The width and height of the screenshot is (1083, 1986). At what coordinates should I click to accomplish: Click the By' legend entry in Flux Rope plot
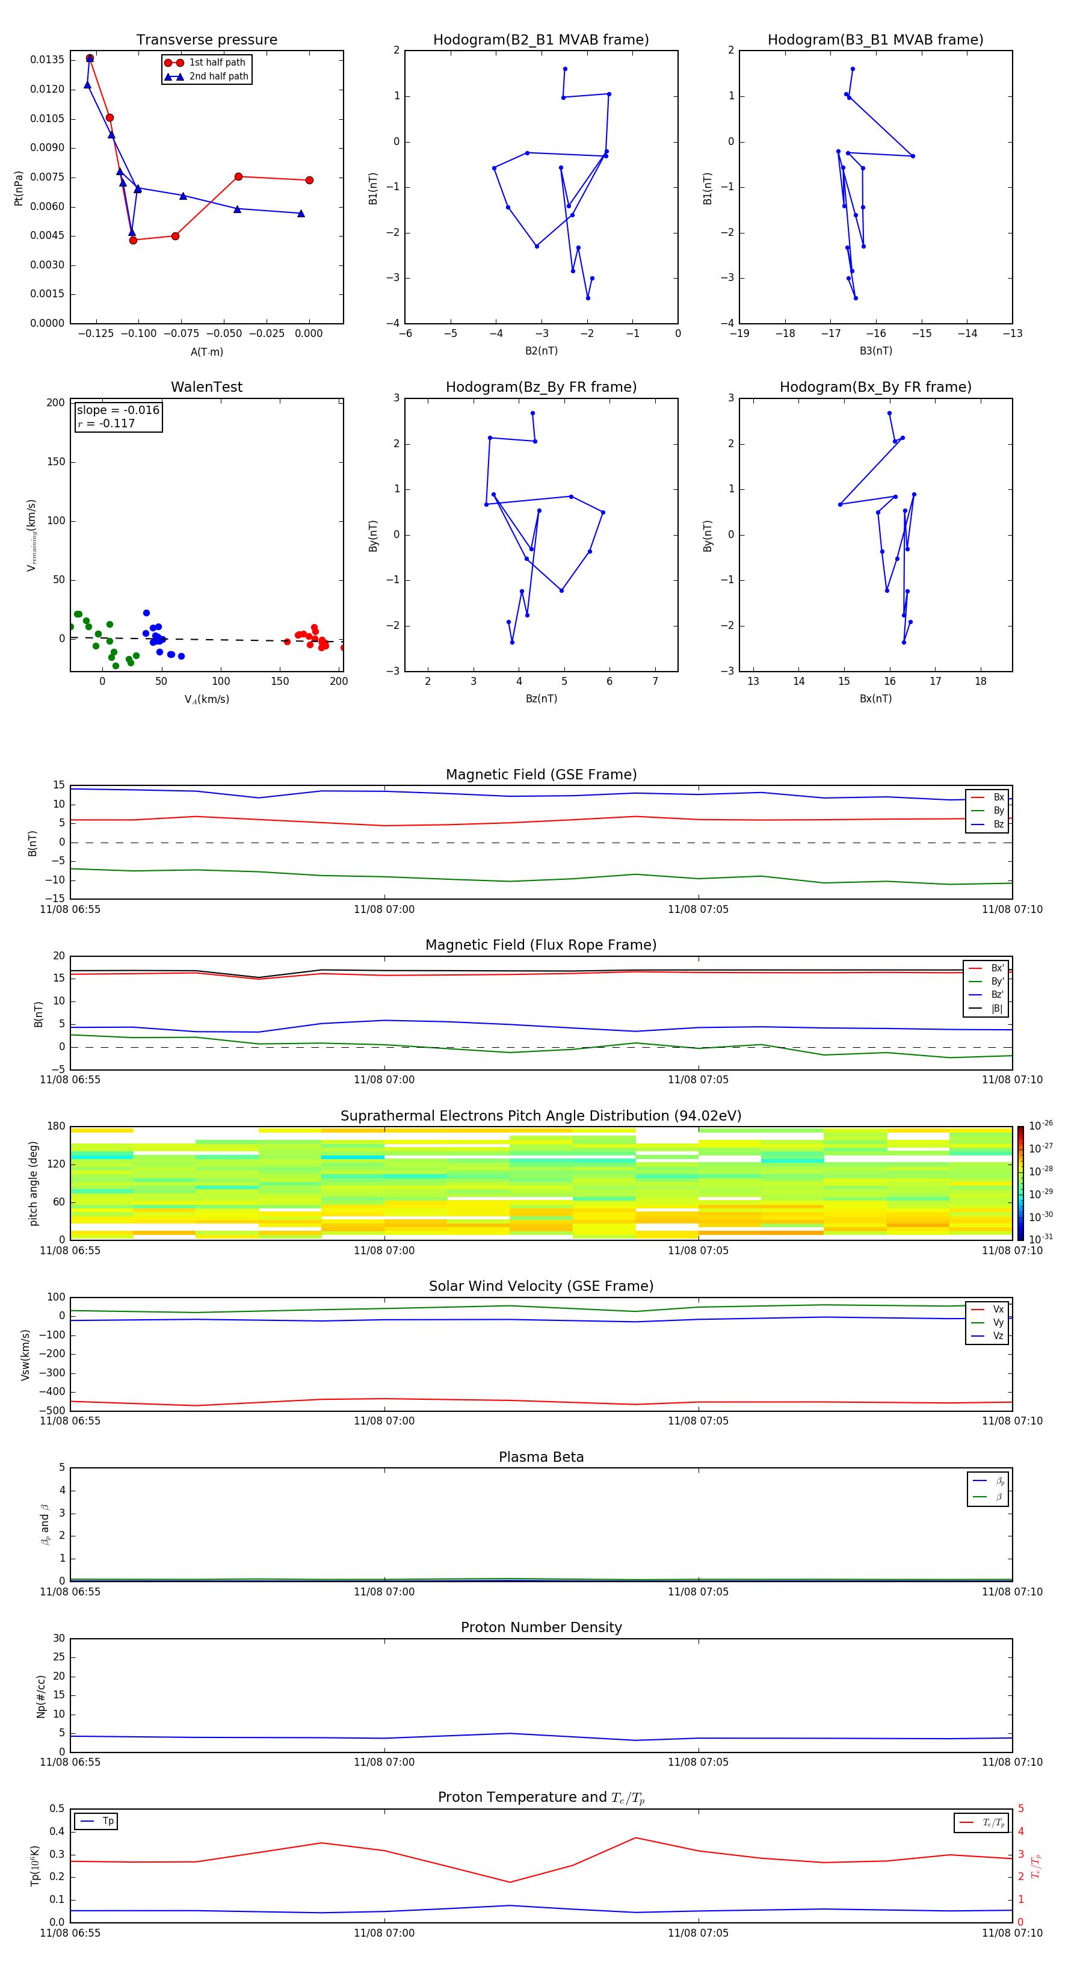[986, 982]
